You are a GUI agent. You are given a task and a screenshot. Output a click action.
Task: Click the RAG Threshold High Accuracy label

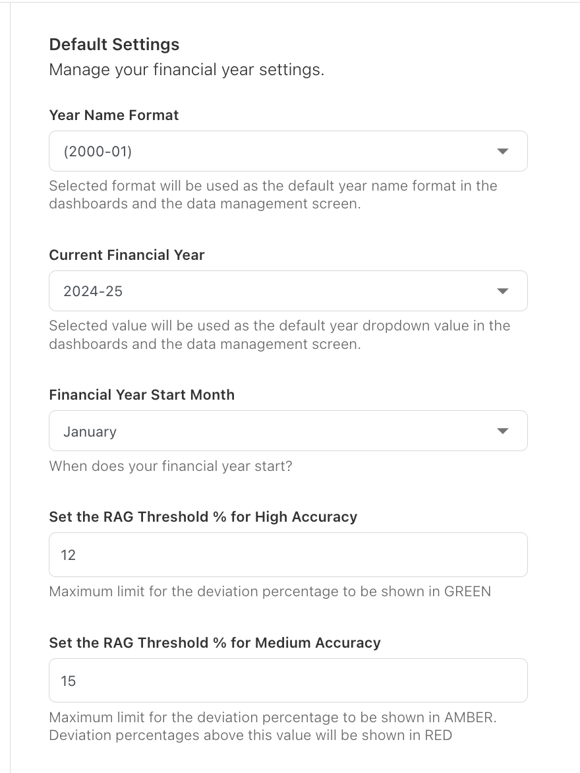pyautogui.click(x=203, y=516)
